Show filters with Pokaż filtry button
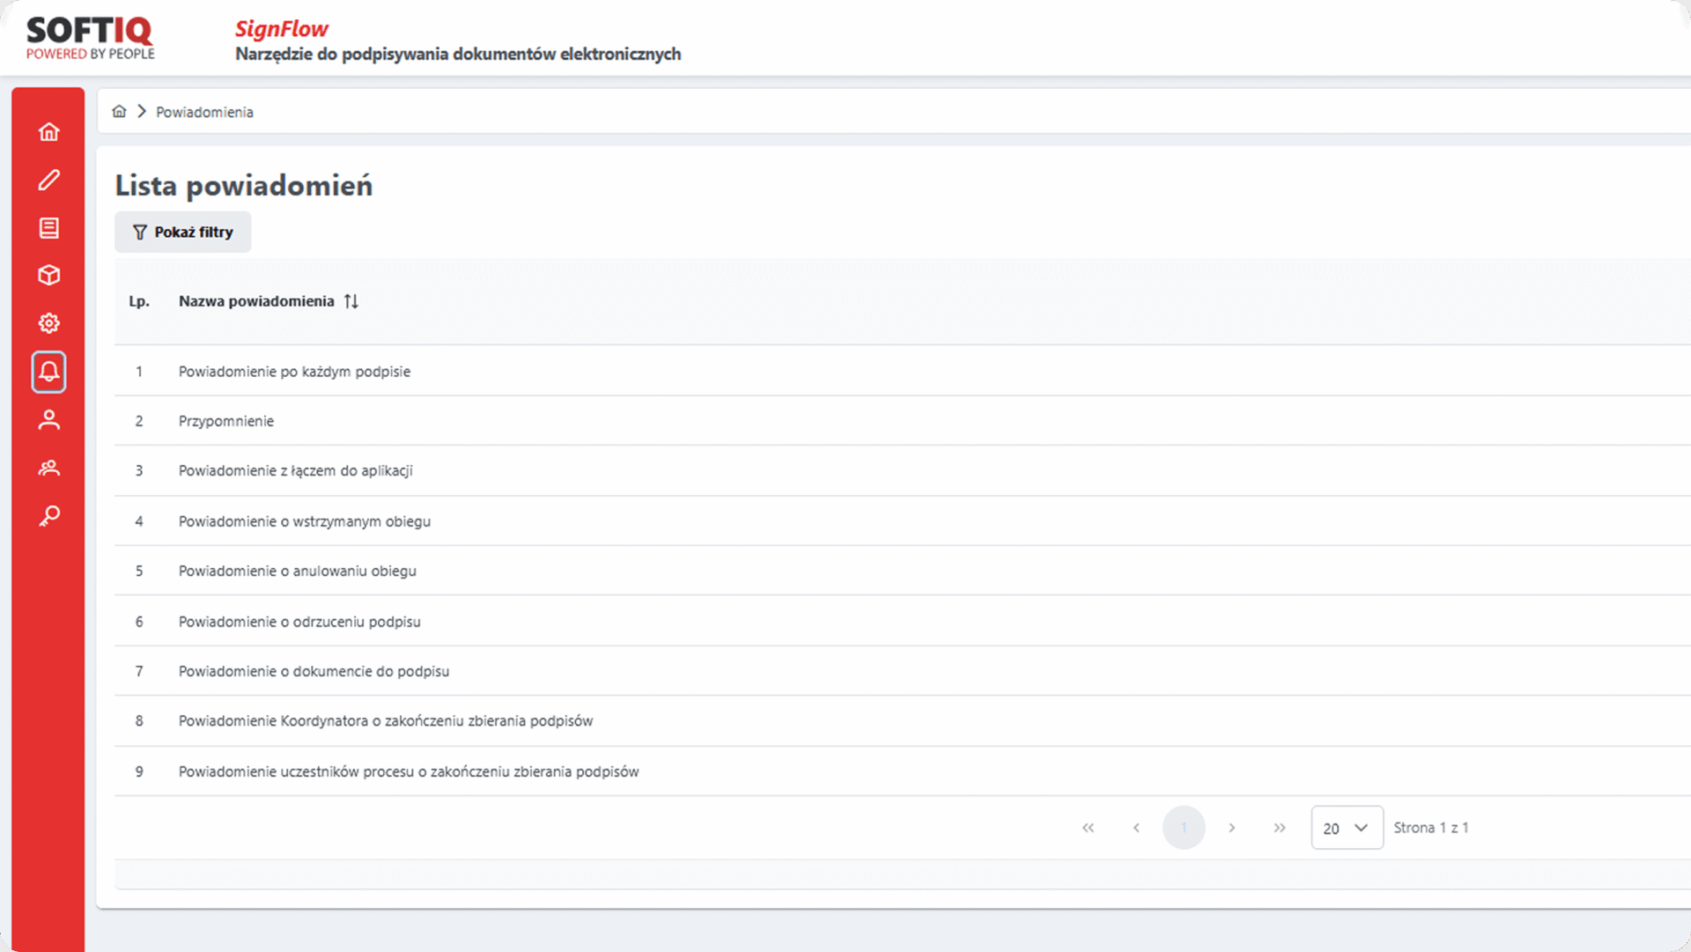This screenshot has height=952, width=1691. (183, 232)
